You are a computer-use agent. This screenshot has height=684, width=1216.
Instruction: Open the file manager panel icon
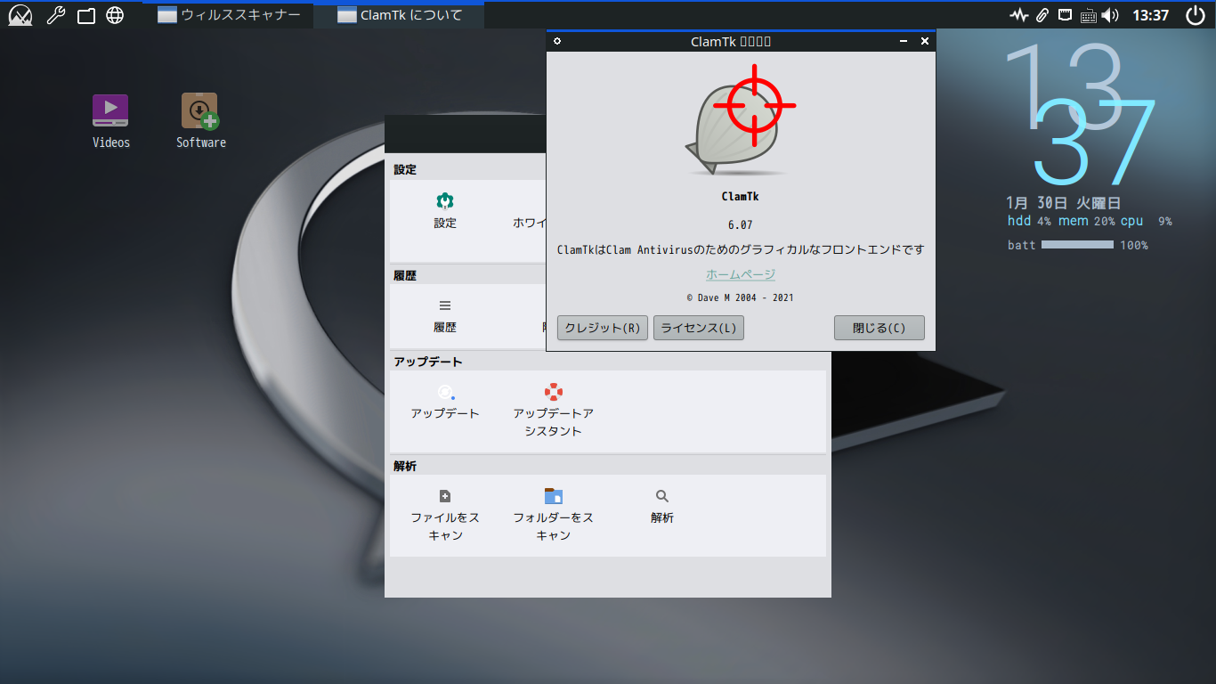pos(85,15)
